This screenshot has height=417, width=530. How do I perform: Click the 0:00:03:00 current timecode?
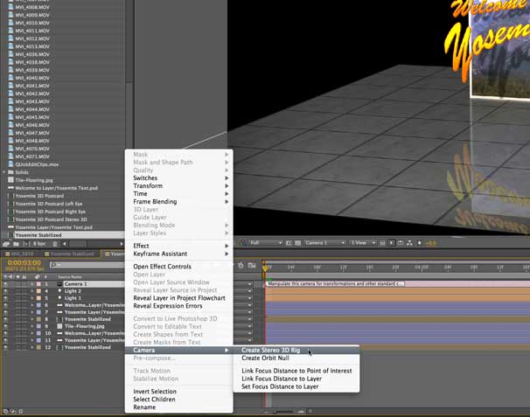(24, 262)
